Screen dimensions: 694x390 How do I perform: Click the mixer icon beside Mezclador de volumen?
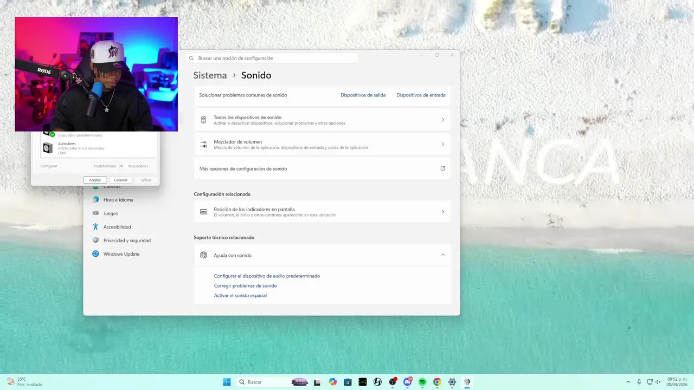203,145
